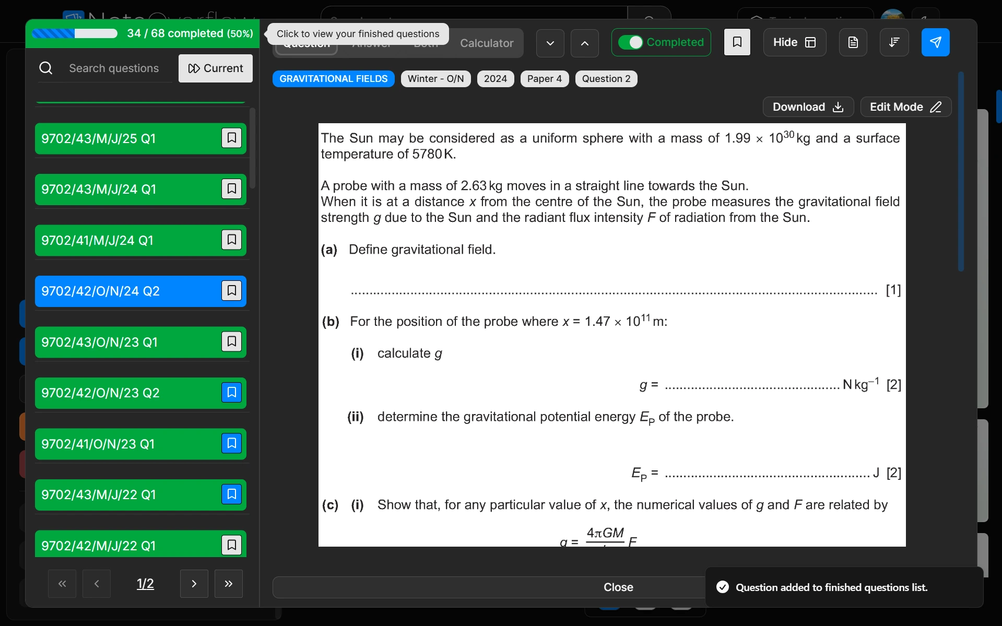
Task: Bookmark question 9702/41/M/J/24 Q1
Action: tap(231, 240)
